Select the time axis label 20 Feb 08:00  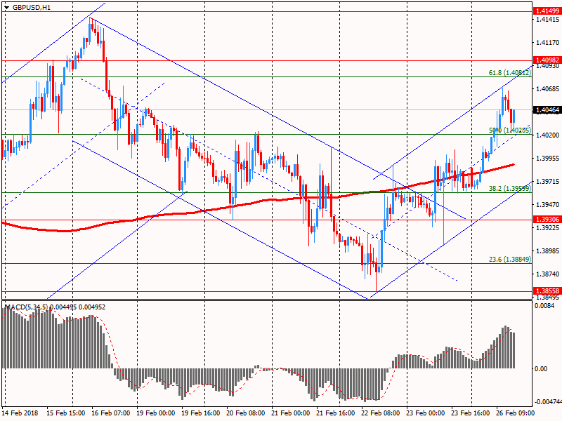245,413
